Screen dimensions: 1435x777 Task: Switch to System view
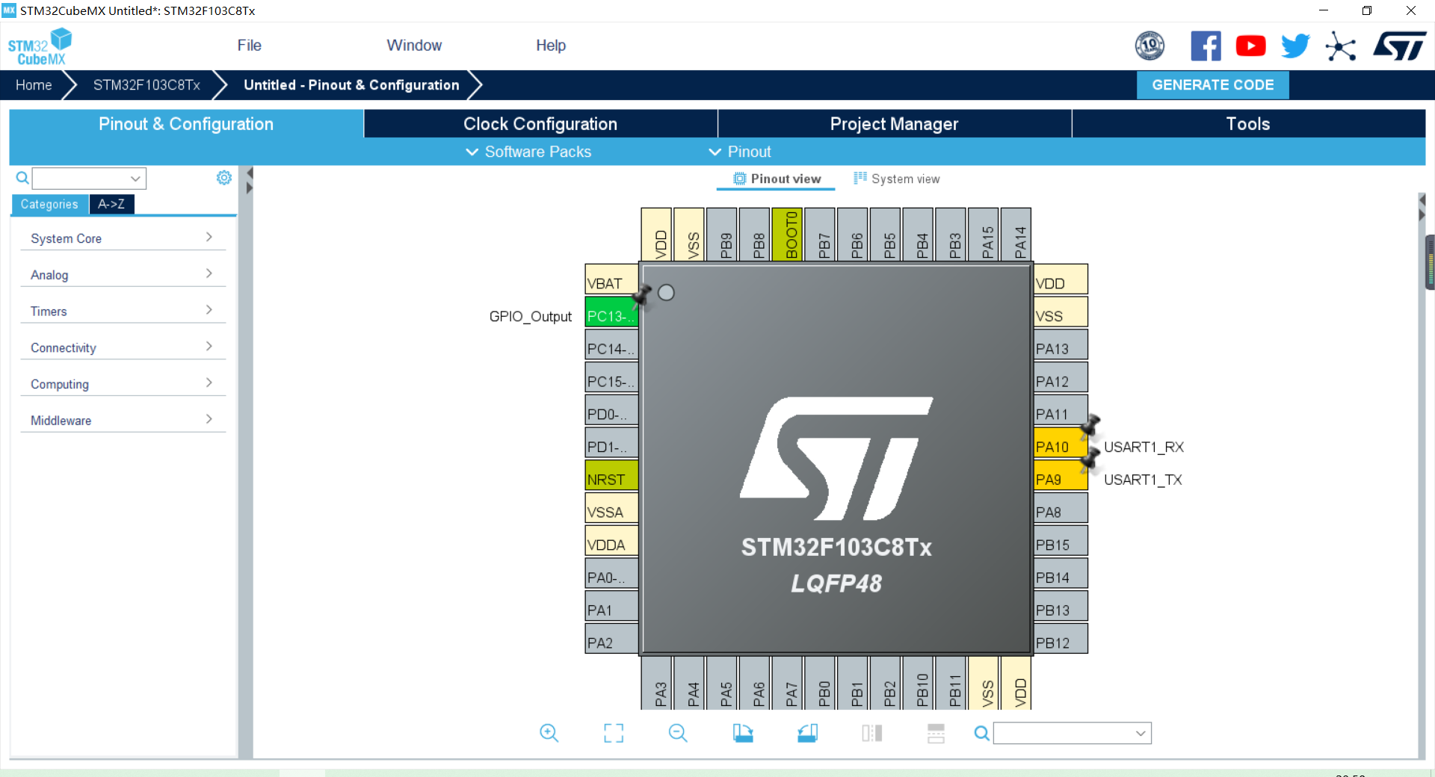tap(897, 179)
